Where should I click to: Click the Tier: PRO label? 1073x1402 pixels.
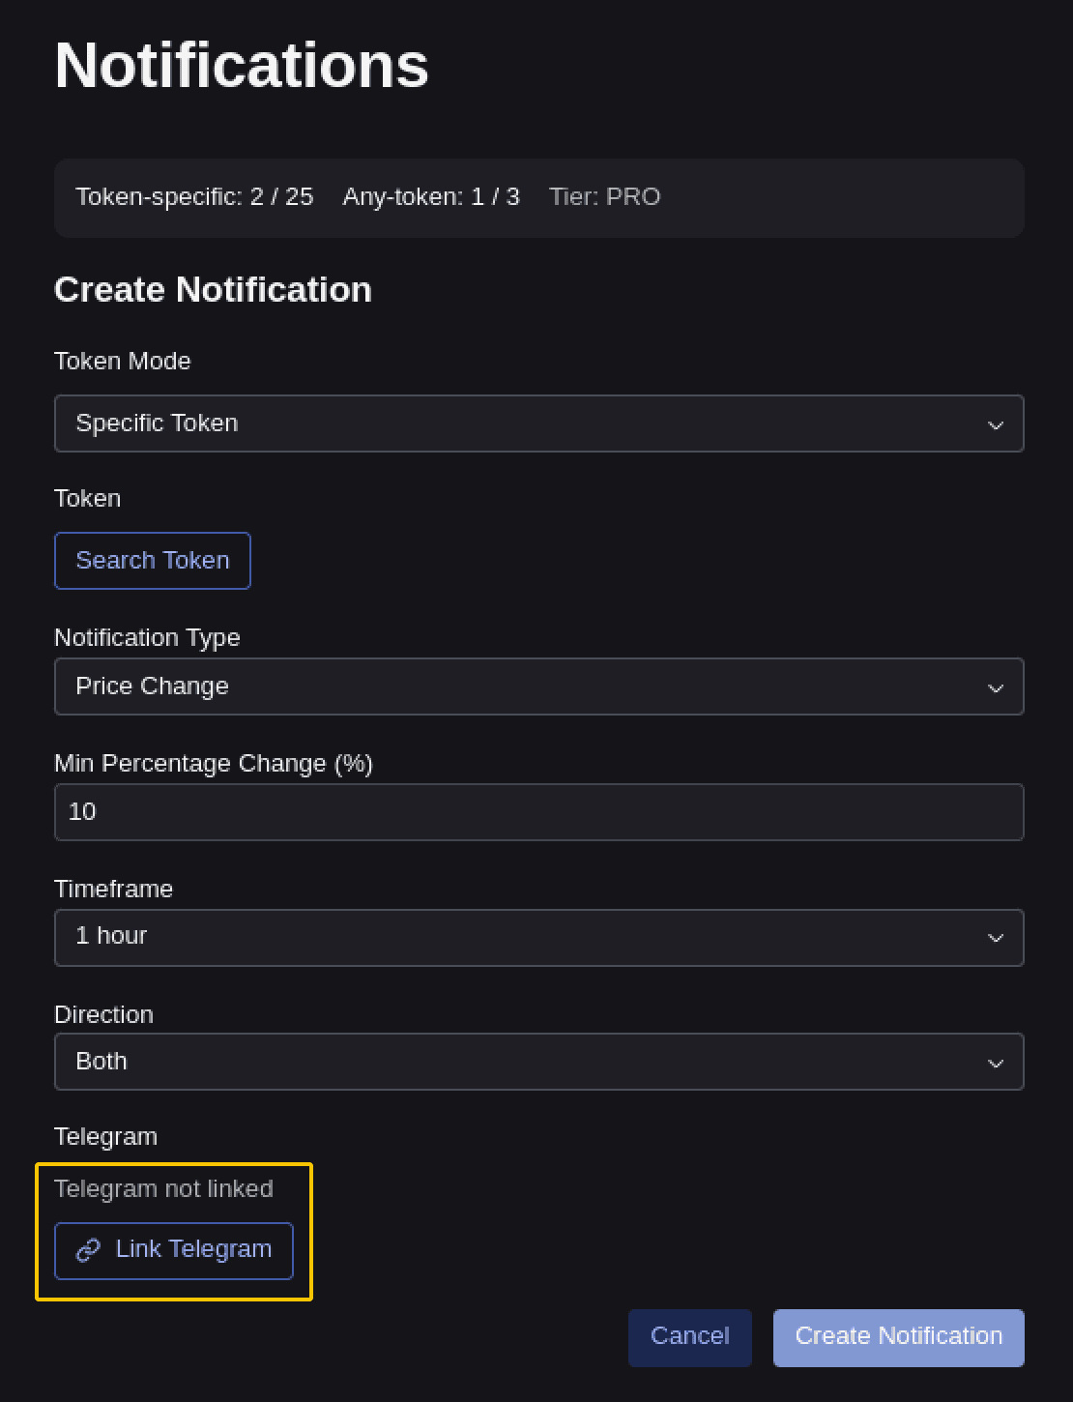604,196
